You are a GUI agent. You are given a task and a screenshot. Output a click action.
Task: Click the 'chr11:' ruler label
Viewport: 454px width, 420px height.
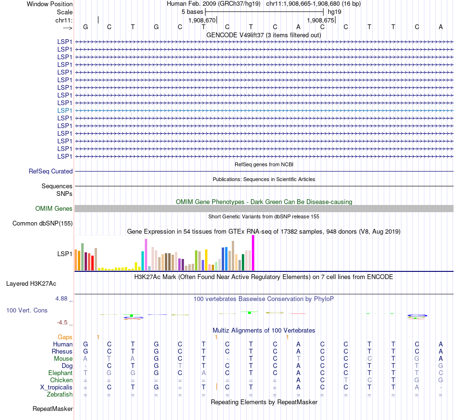point(64,20)
